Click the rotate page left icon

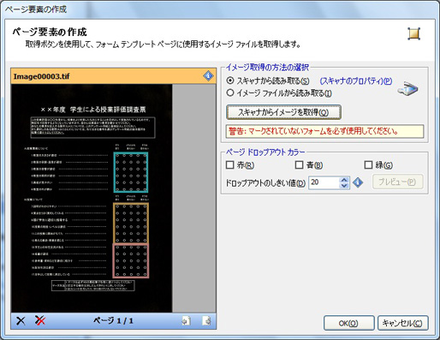tap(186, 321)
